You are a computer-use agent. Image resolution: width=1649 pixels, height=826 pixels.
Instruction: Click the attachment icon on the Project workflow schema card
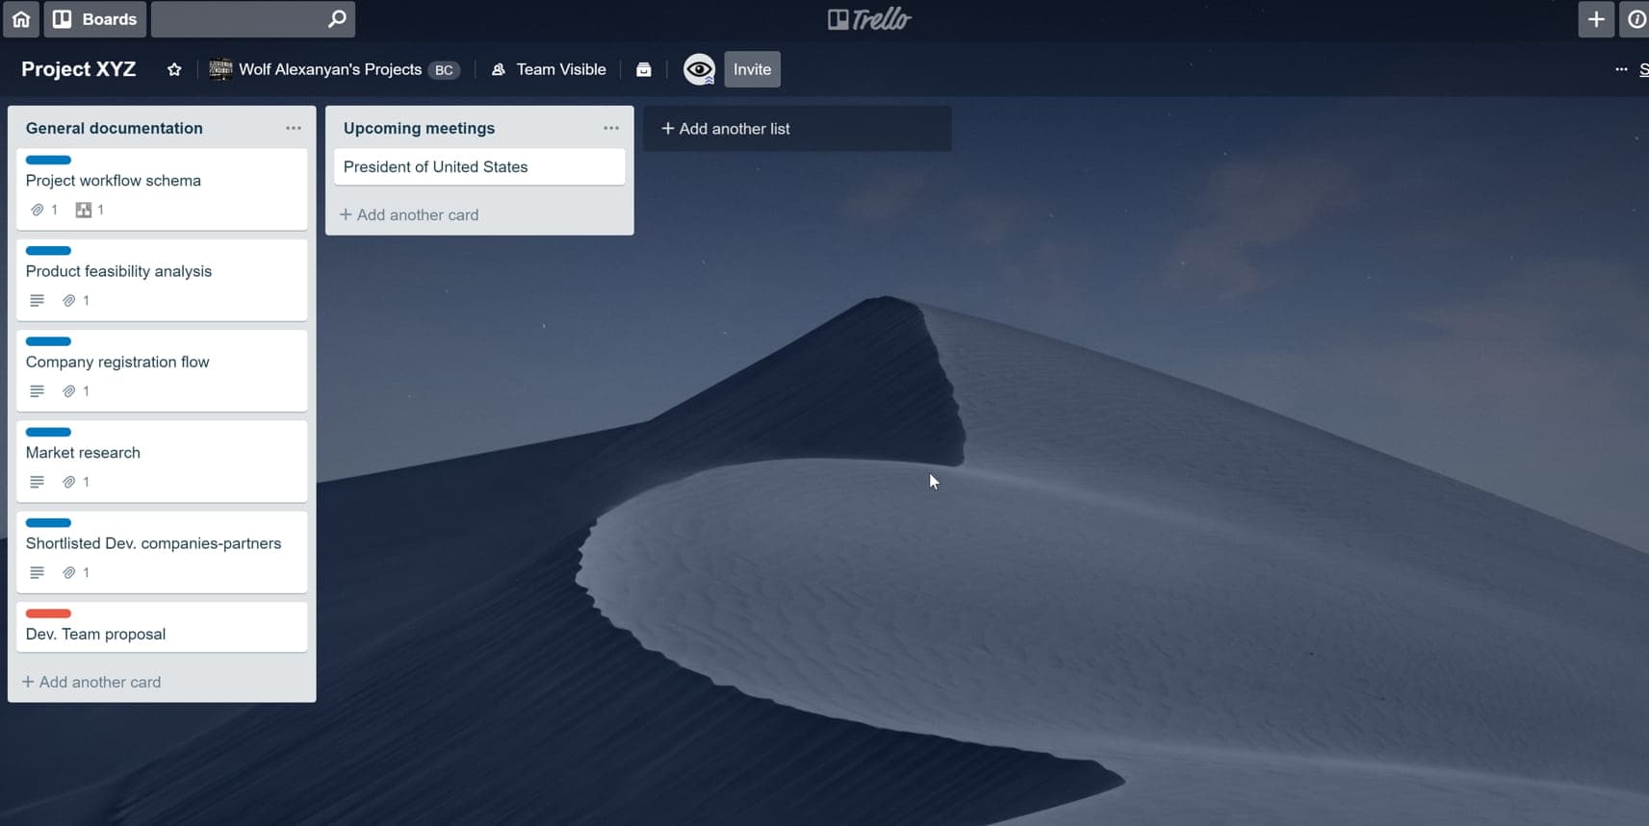38,210
